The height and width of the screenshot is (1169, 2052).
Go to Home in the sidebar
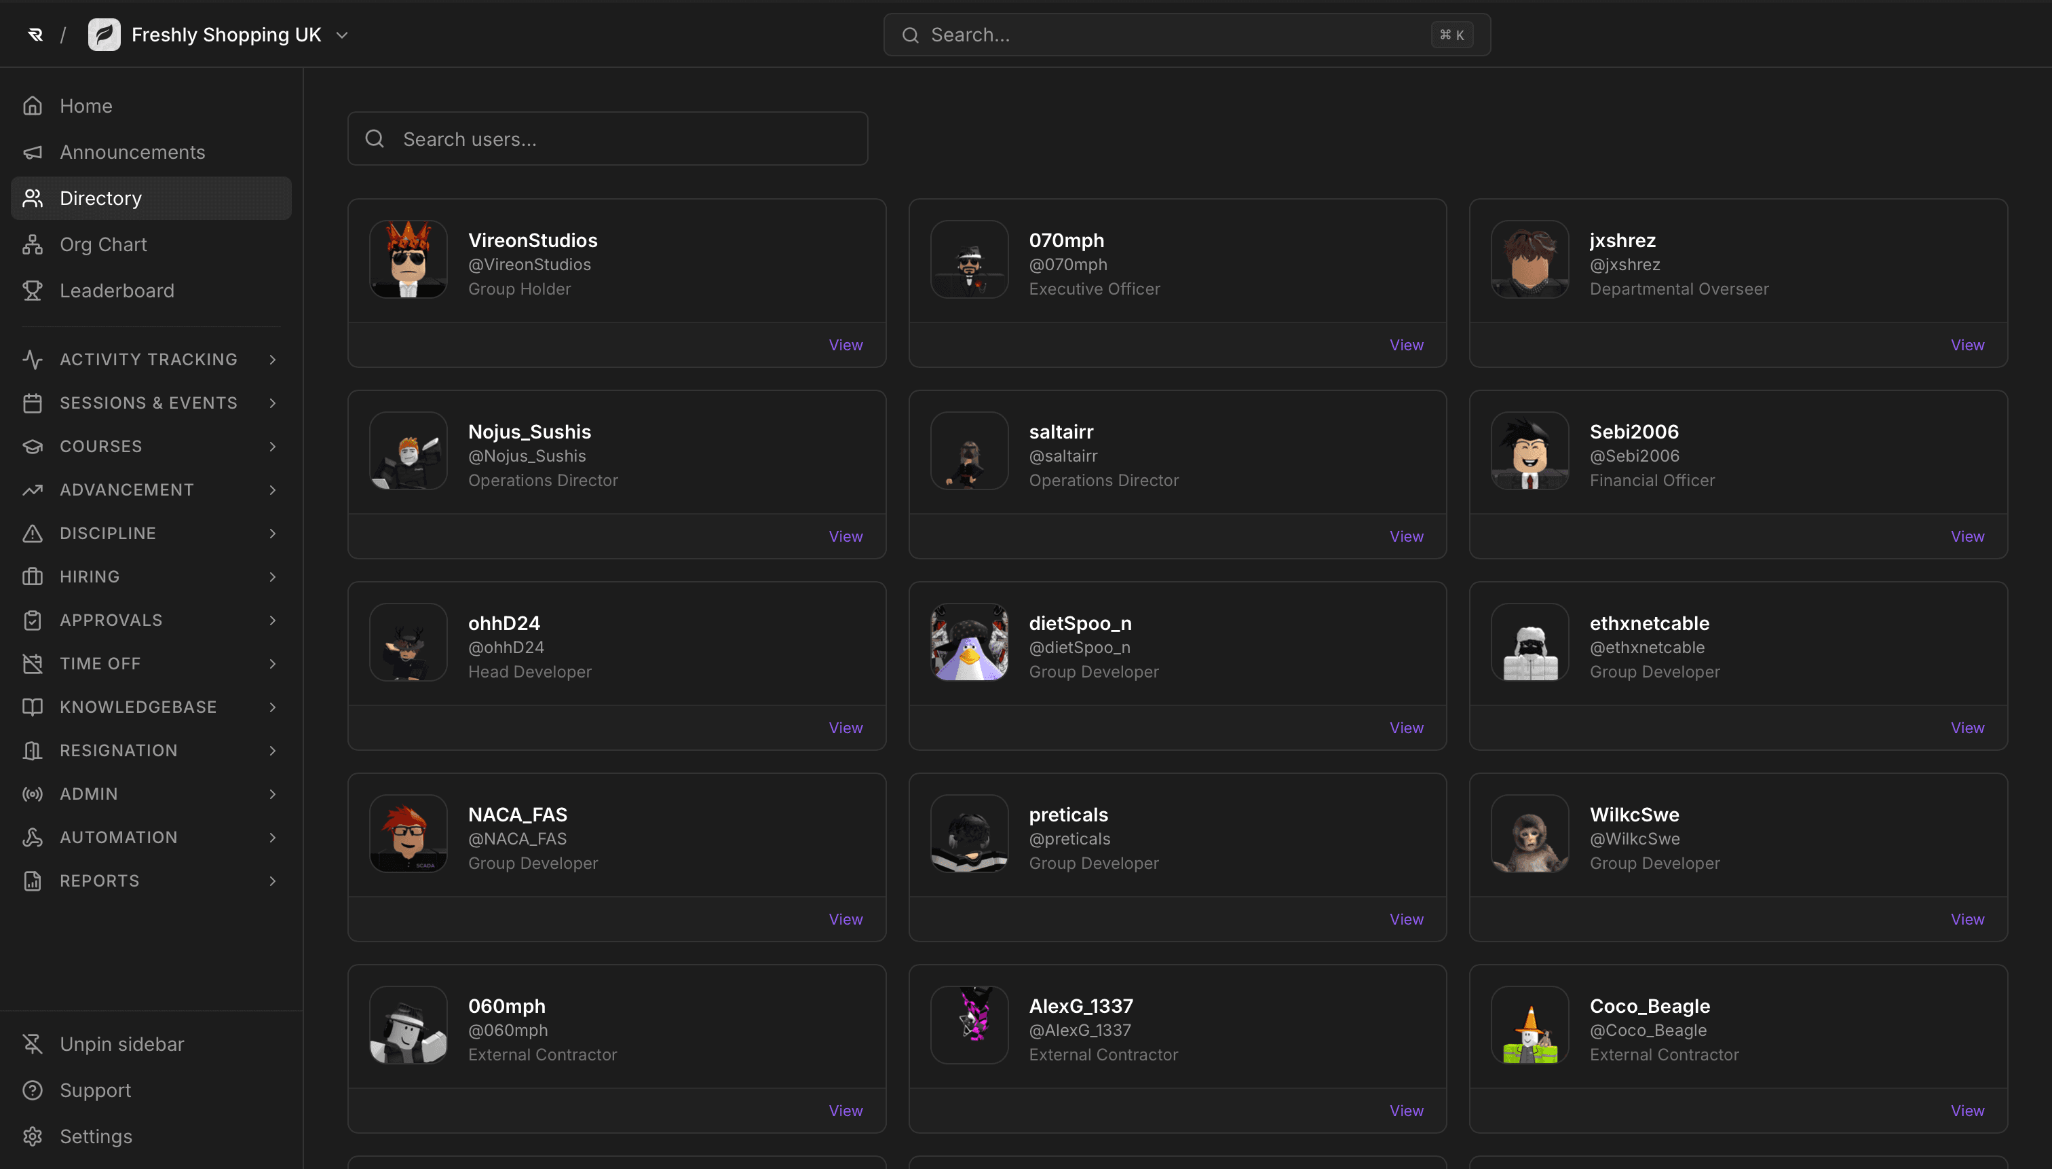pos(86,106)
